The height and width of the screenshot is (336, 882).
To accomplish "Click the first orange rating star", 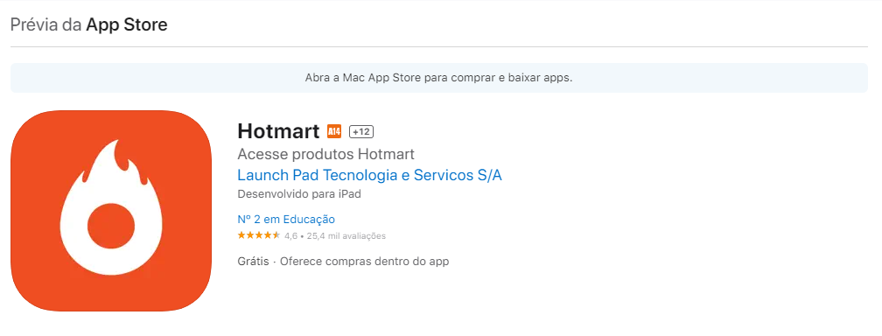I will [241, 235].
